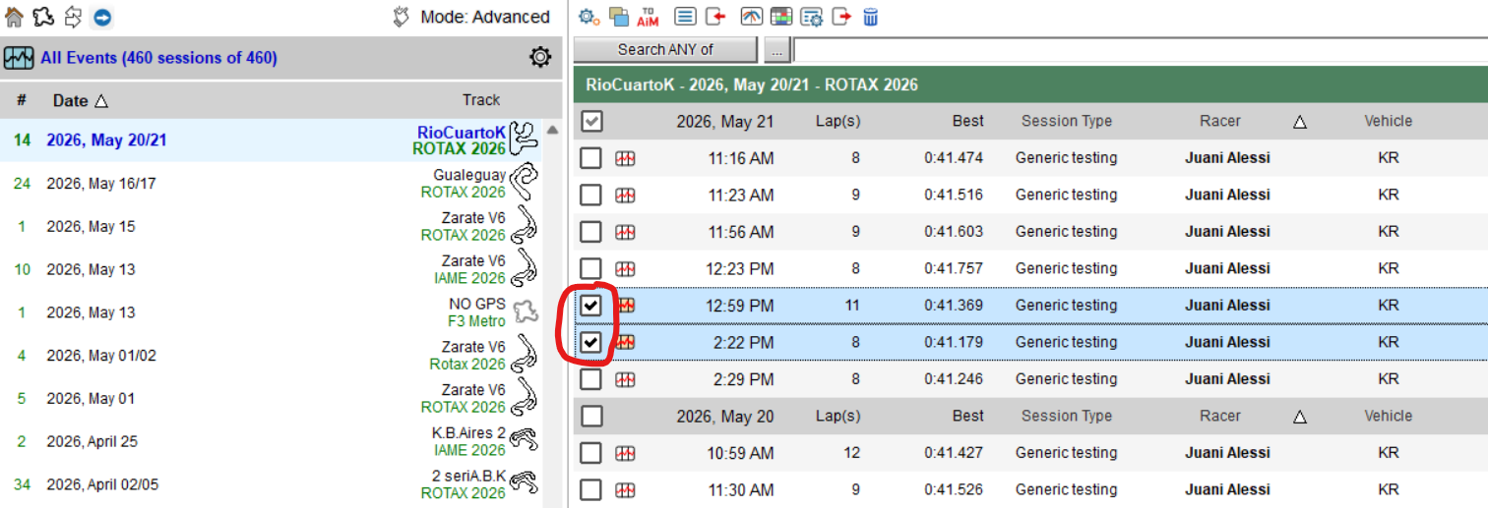Viewport: 1488px width, 508px height.
Task: Click the event list scroll-up arrow
Action: pos(552,129)
